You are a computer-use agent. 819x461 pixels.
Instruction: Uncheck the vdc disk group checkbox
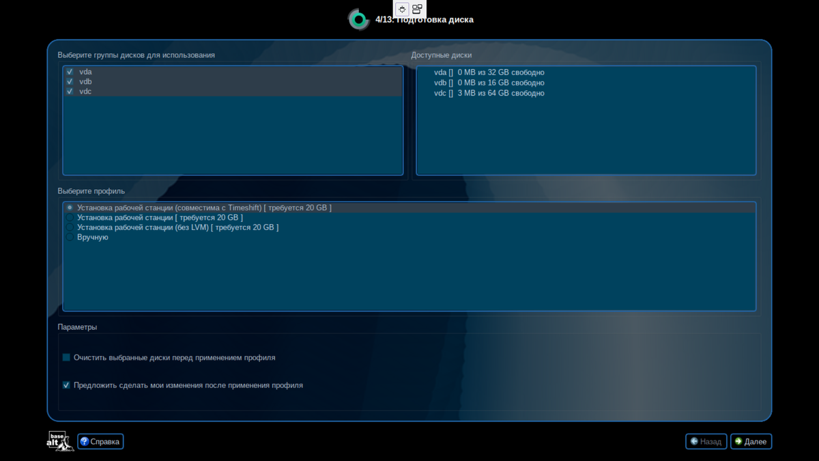point(70,91)
